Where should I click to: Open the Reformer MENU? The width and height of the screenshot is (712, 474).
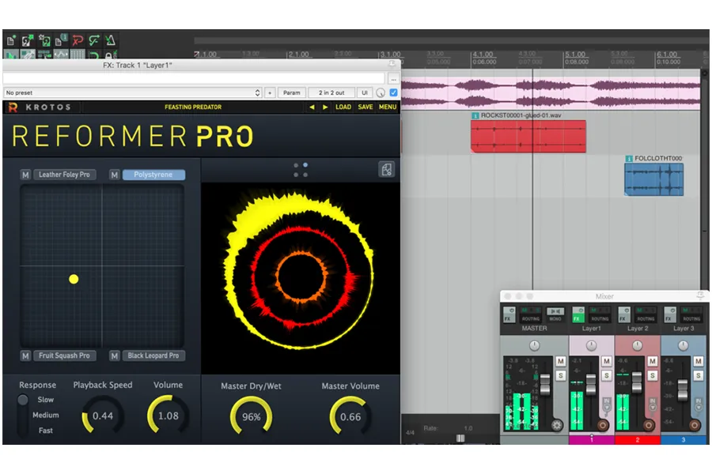[x=388, y=107]
